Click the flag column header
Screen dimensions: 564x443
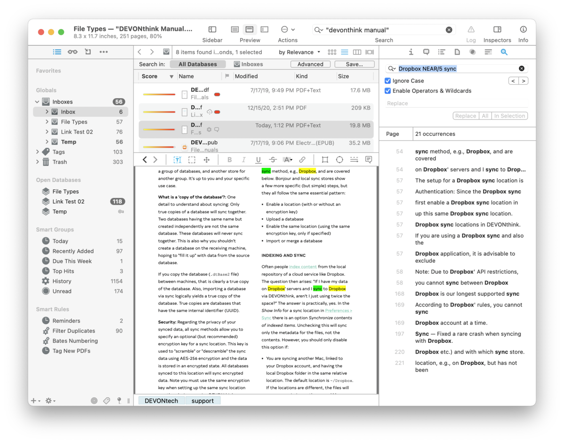click(x=227, y=76)
